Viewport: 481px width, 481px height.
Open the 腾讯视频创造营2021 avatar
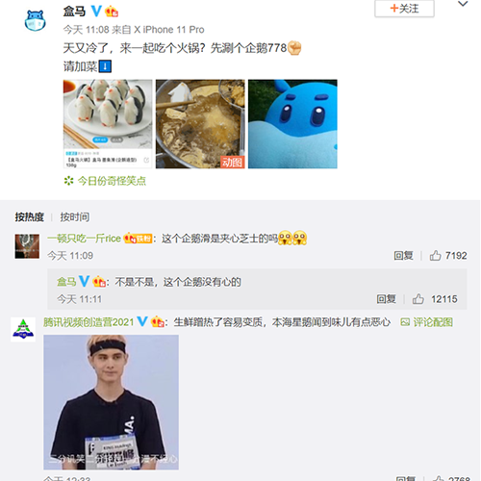pos(23,329)
